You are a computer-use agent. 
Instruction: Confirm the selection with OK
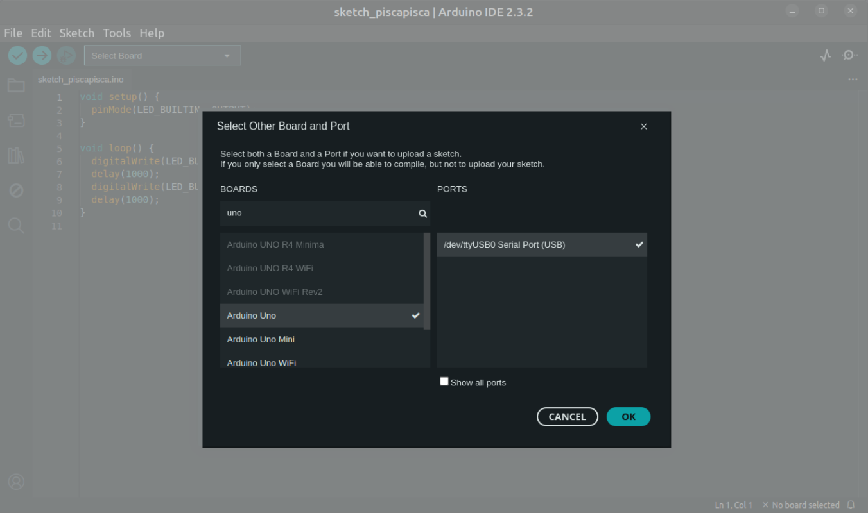coord(629,417)
